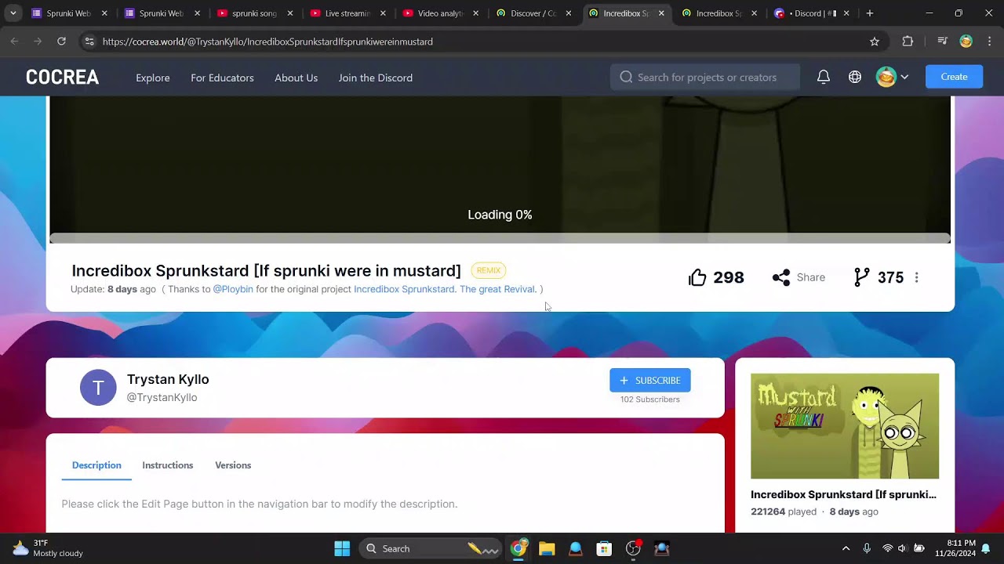Open the media control icon in toolbar
Screen dimensions: 1004x564
click(943, 42)
